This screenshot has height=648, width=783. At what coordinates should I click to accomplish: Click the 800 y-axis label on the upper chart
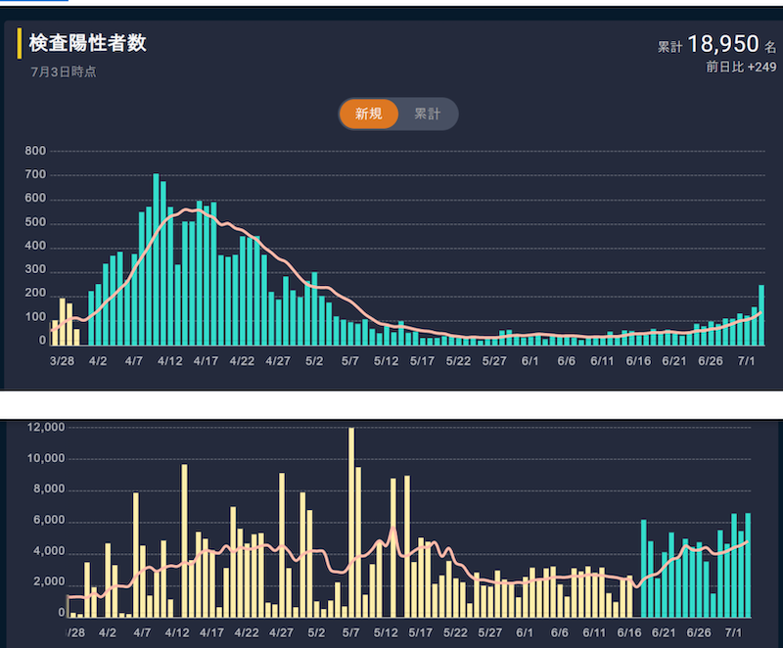(35, 152)
